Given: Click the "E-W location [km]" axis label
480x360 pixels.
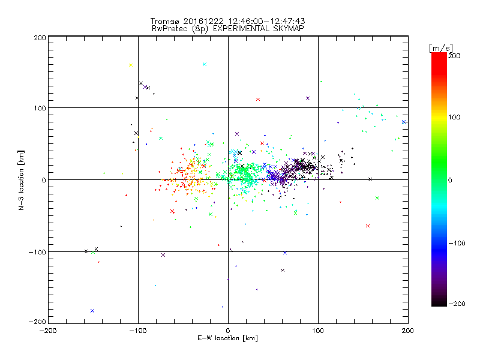Looking at the screenshot, I should pos(227,338).
